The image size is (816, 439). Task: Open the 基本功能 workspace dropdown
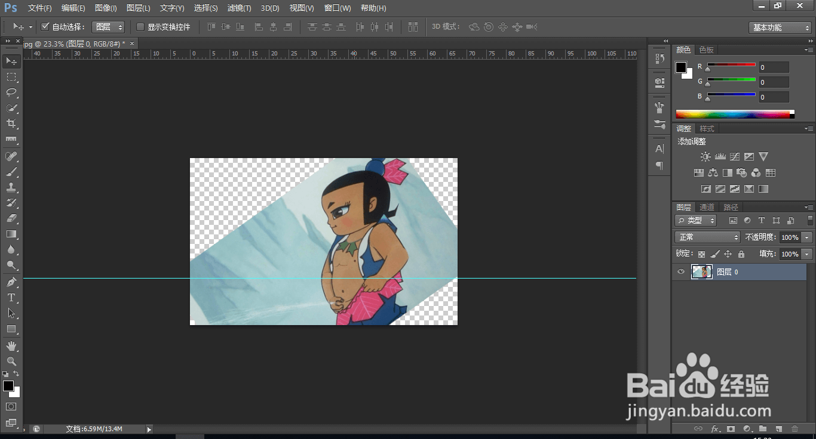tap(780, 27)
